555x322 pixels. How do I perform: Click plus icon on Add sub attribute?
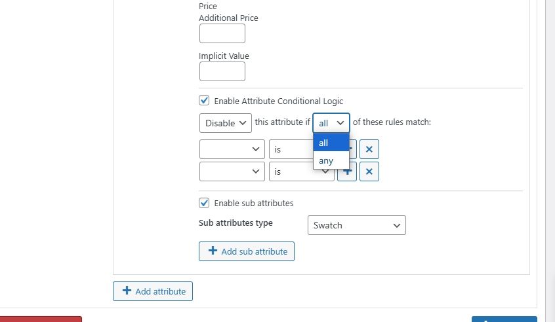212,251
